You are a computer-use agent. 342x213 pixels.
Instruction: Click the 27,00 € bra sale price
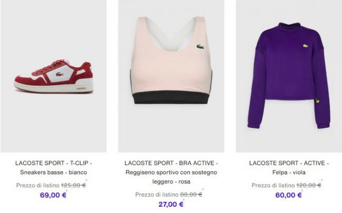coord(171,204)
